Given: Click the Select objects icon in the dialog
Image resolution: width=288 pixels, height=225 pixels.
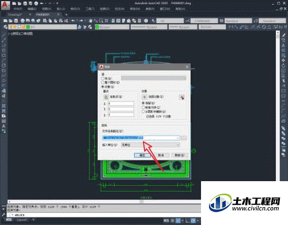Looking at the screenshot, I should [145, 97].
